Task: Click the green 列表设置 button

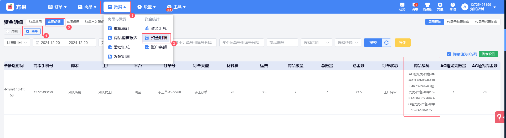Action: click(488, 54)
